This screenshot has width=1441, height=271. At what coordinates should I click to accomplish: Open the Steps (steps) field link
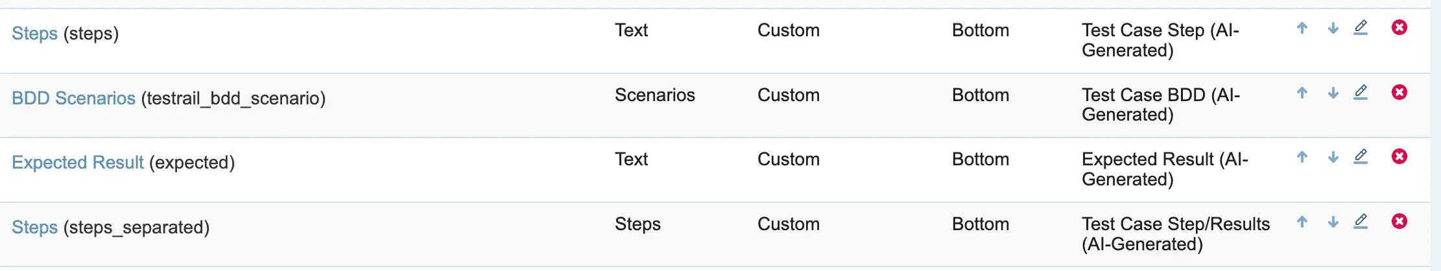point(34,34)
